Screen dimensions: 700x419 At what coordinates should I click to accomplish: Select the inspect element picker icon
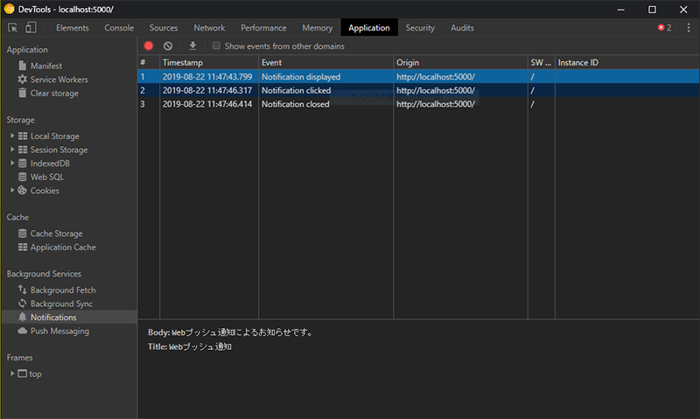12,28
